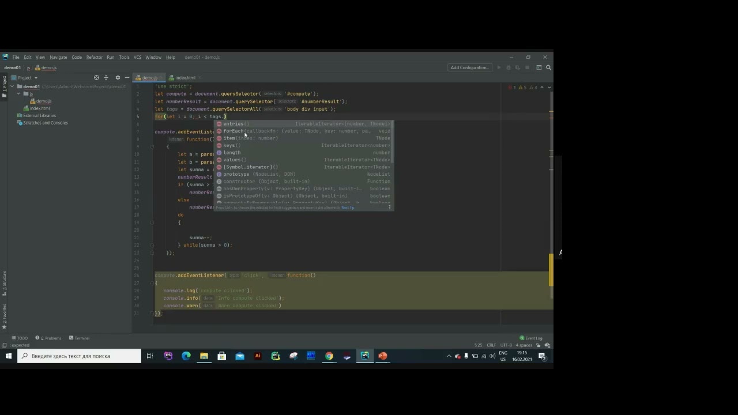Open PowerPoint from taskbar
This screenshot has width=738, height=415.
tap(382, 356)
